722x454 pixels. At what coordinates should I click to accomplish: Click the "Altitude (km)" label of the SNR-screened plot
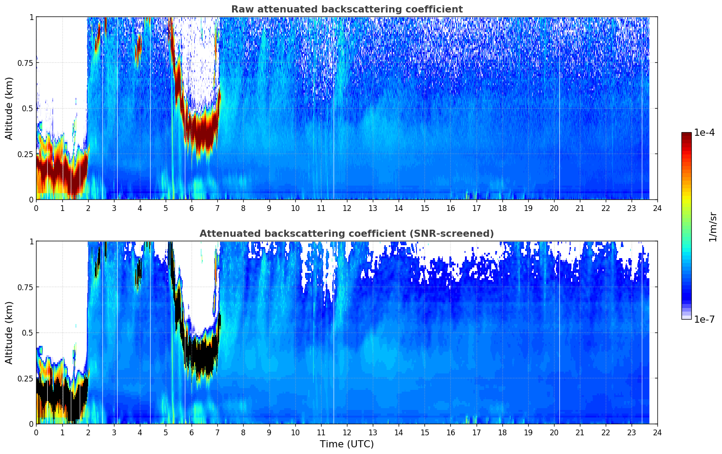pyautogui.click(x=9, y=332)
